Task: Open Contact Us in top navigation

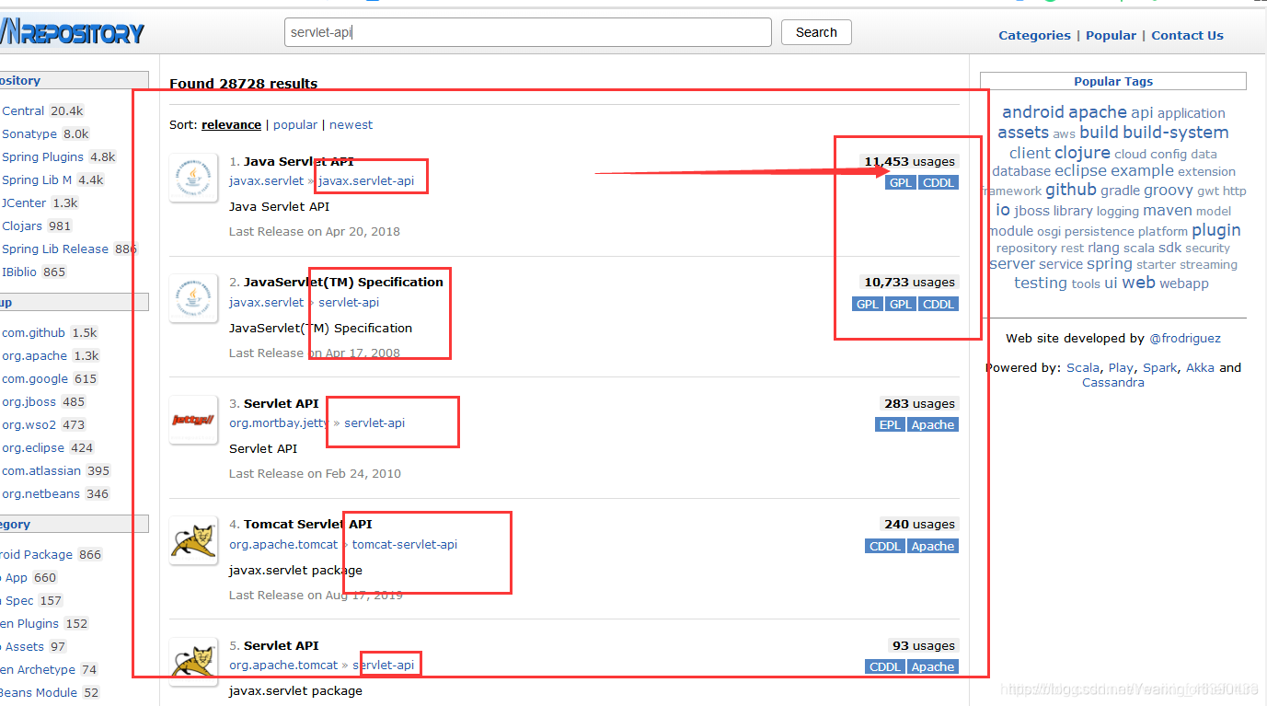Action: click(x=1187, y=35)
